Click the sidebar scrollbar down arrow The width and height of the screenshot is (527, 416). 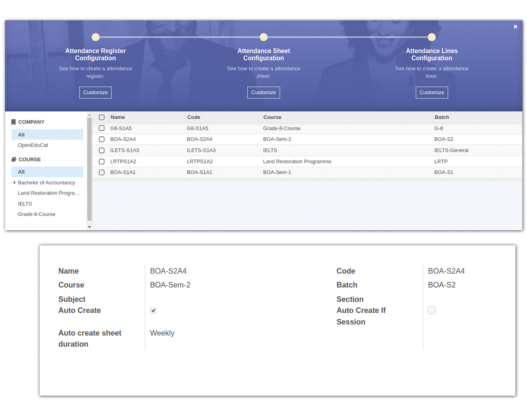pyautogui.click(x=89, y=227)
